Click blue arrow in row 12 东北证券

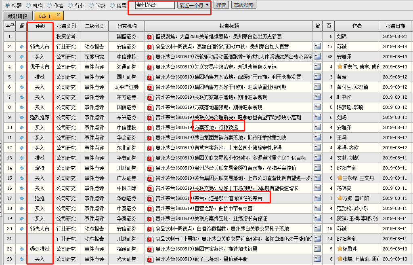[21, 148]
